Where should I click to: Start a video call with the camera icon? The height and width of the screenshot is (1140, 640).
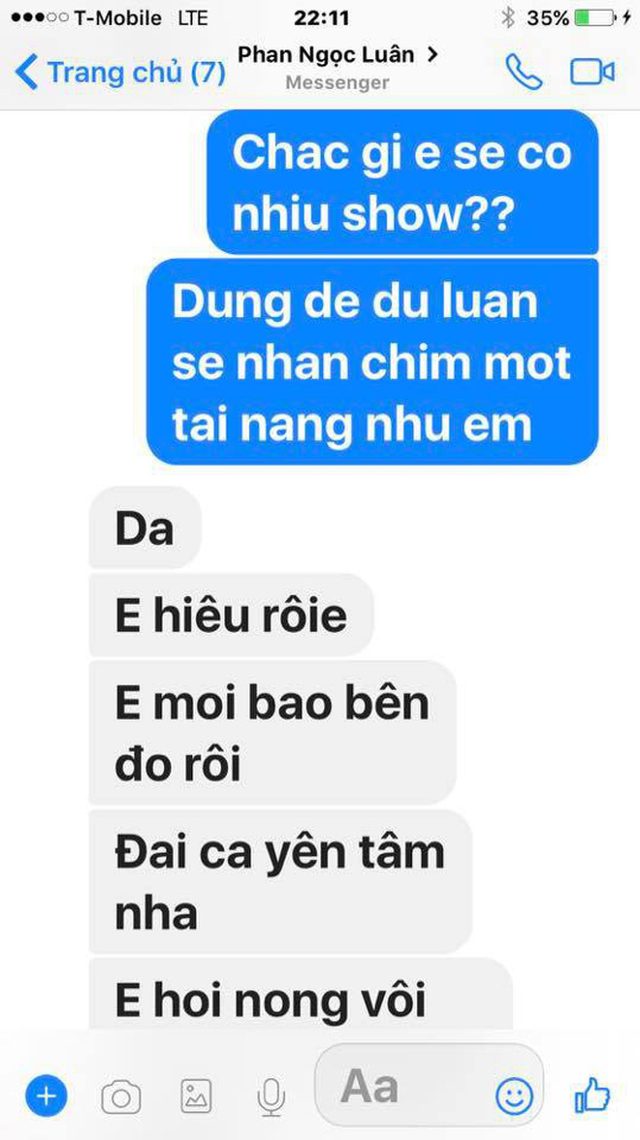click(x=592, y=72)
